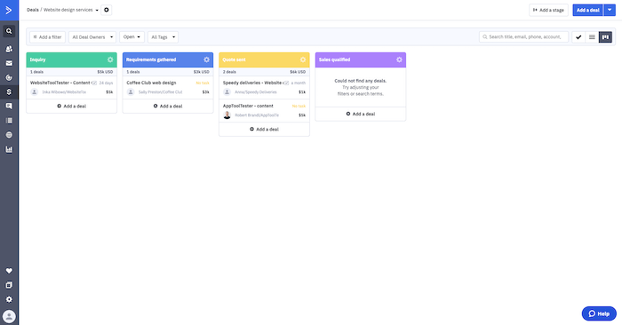
Task: Expand the arrow next to Add a deal
Action: coord(610,10)
